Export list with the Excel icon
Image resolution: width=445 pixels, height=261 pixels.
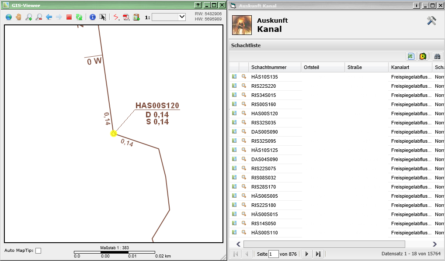click(x=410, y=56)
